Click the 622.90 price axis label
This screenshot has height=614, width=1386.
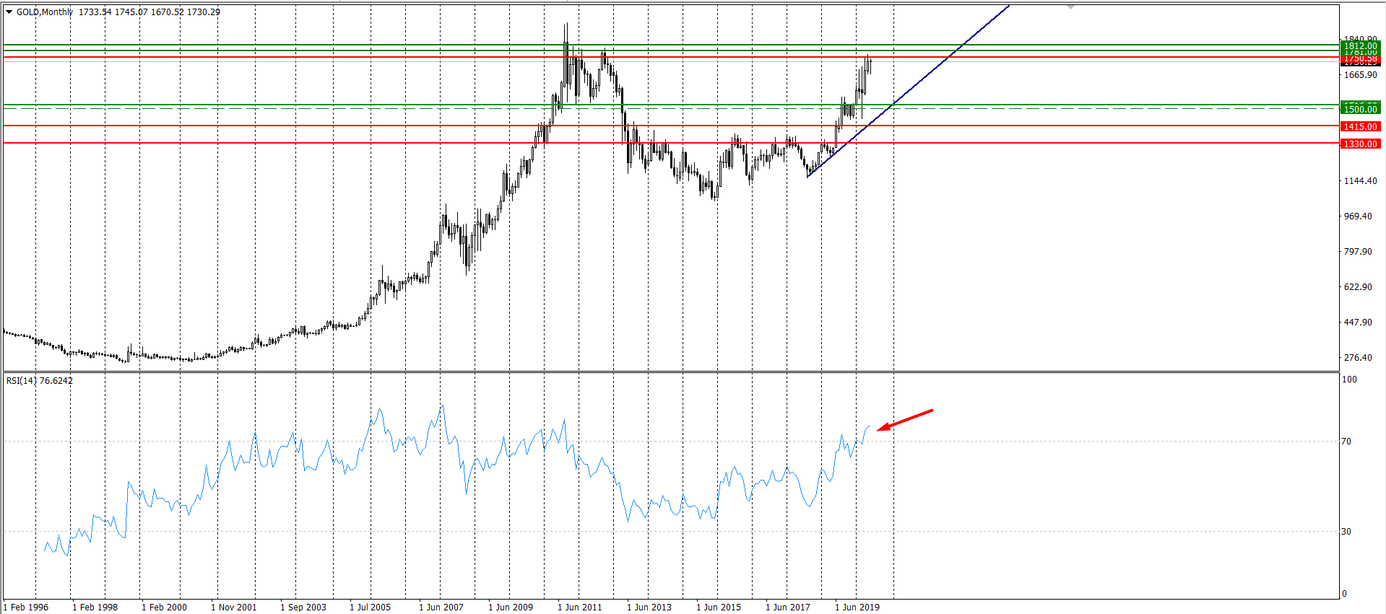1358,286
